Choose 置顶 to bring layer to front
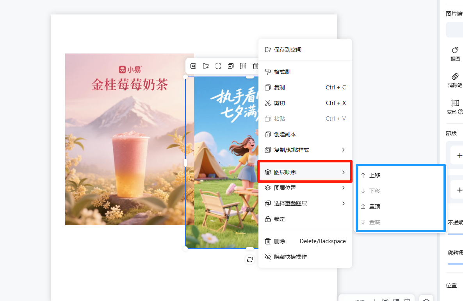The width and height of the screenshot is (463, 301). (x=374, y=206)
